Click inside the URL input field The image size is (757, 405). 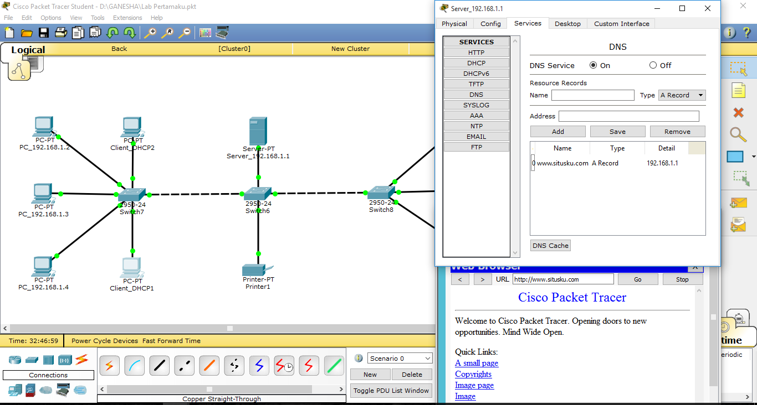(x=563, y=279)
